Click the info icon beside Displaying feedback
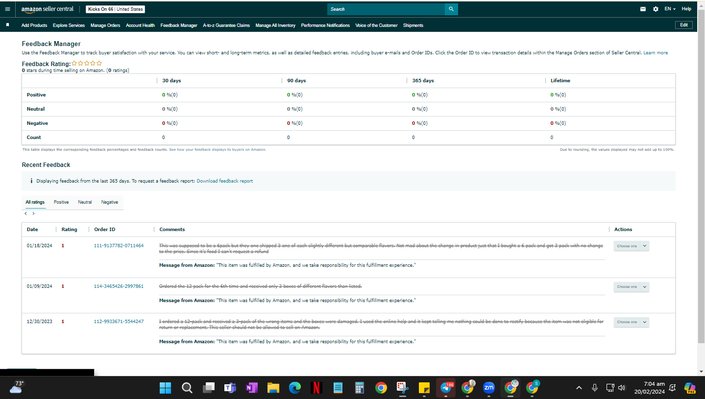Screen dimensions: 705x399 point(31,181)
